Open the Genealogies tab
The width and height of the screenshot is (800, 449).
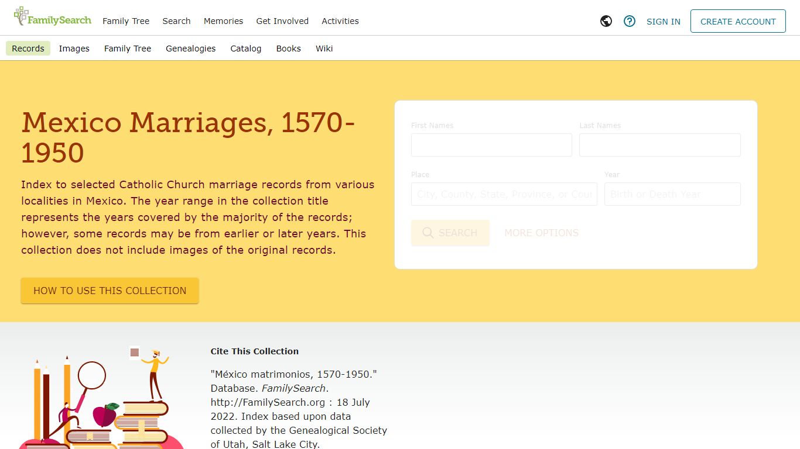(x=190, y=49)
